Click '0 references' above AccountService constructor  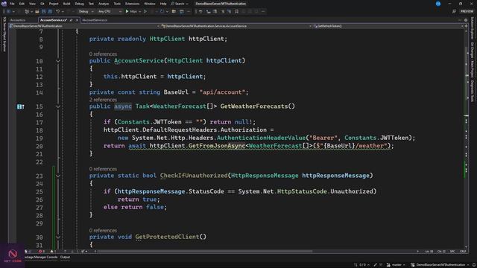[x=103, y=54]
